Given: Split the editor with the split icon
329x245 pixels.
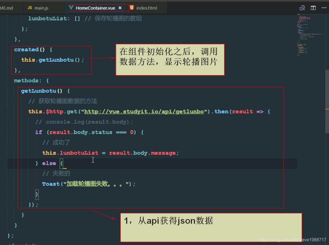Looking at the screenshot, I should coord(313,8).
